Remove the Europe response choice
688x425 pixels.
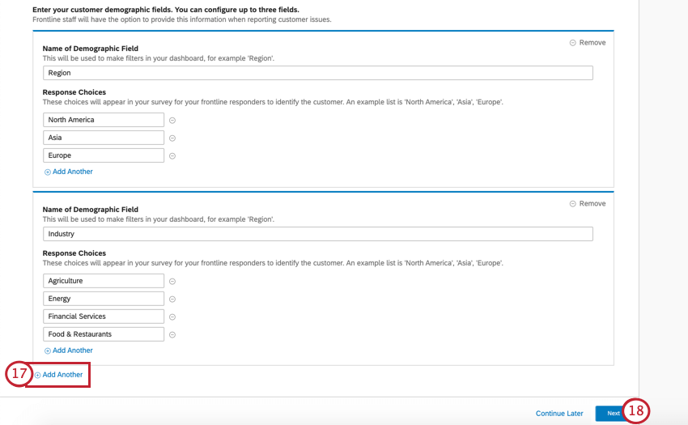[x=172, y=156]
